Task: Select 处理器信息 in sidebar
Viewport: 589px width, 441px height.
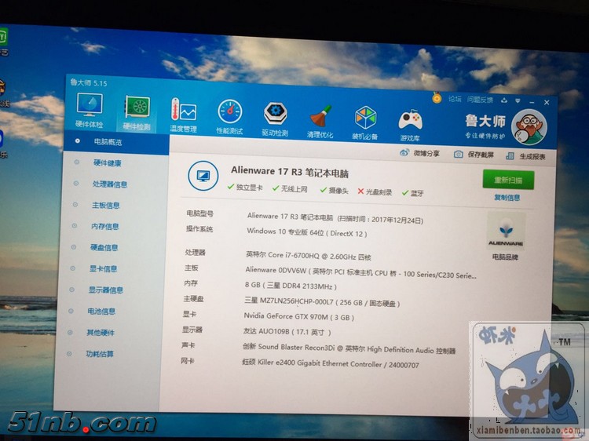Action: pyautogui.click(x=110, y=184)
